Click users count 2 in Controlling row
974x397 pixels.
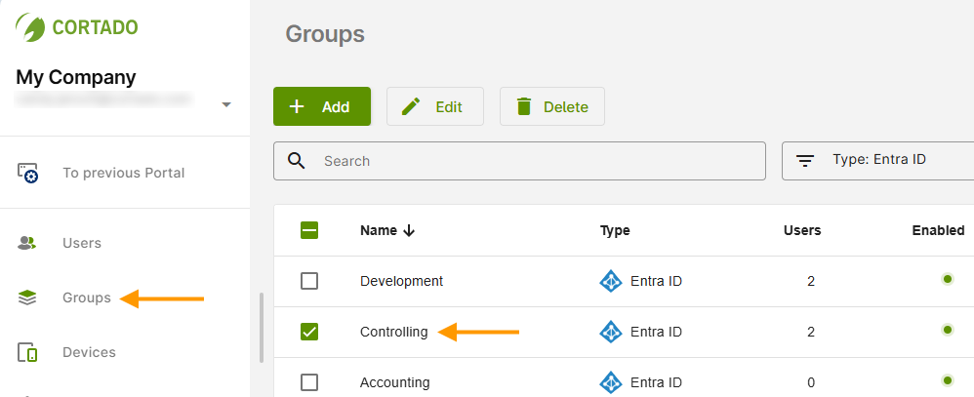(x=811, y=332)
